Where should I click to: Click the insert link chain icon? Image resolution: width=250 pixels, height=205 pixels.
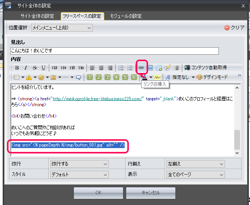[141, 68]
